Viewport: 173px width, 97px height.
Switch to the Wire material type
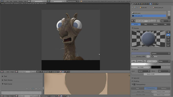(146, 24)
